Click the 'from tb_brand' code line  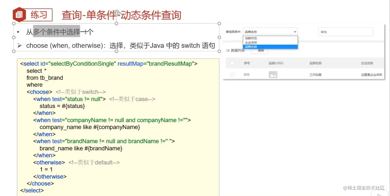tap(45, 78)
